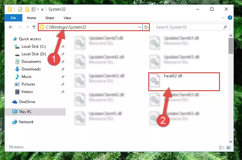Expand the ribbon with the chevron
242x160 pixels.
pyautogui.click(x=223, y=18)
